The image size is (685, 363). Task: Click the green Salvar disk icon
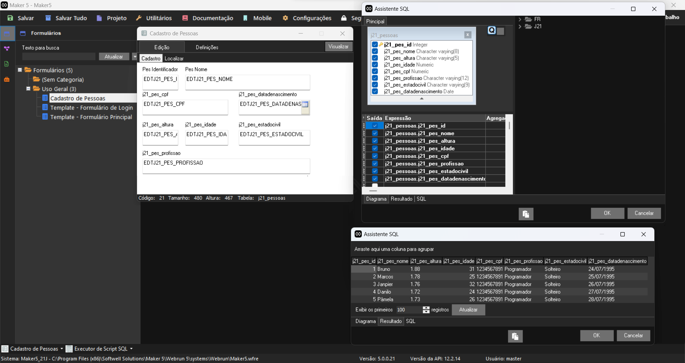10,18
